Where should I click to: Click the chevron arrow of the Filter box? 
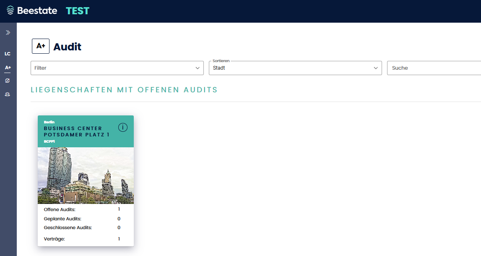198,68
